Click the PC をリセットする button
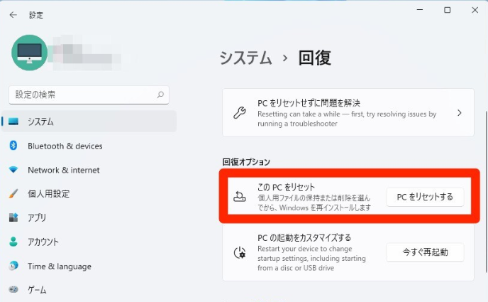The height and width of the screenshot is (302, 488). [x=425, y=197]
